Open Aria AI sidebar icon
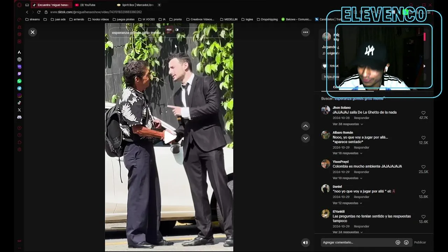This screenshot has height=252, width=448. [19, 52]
